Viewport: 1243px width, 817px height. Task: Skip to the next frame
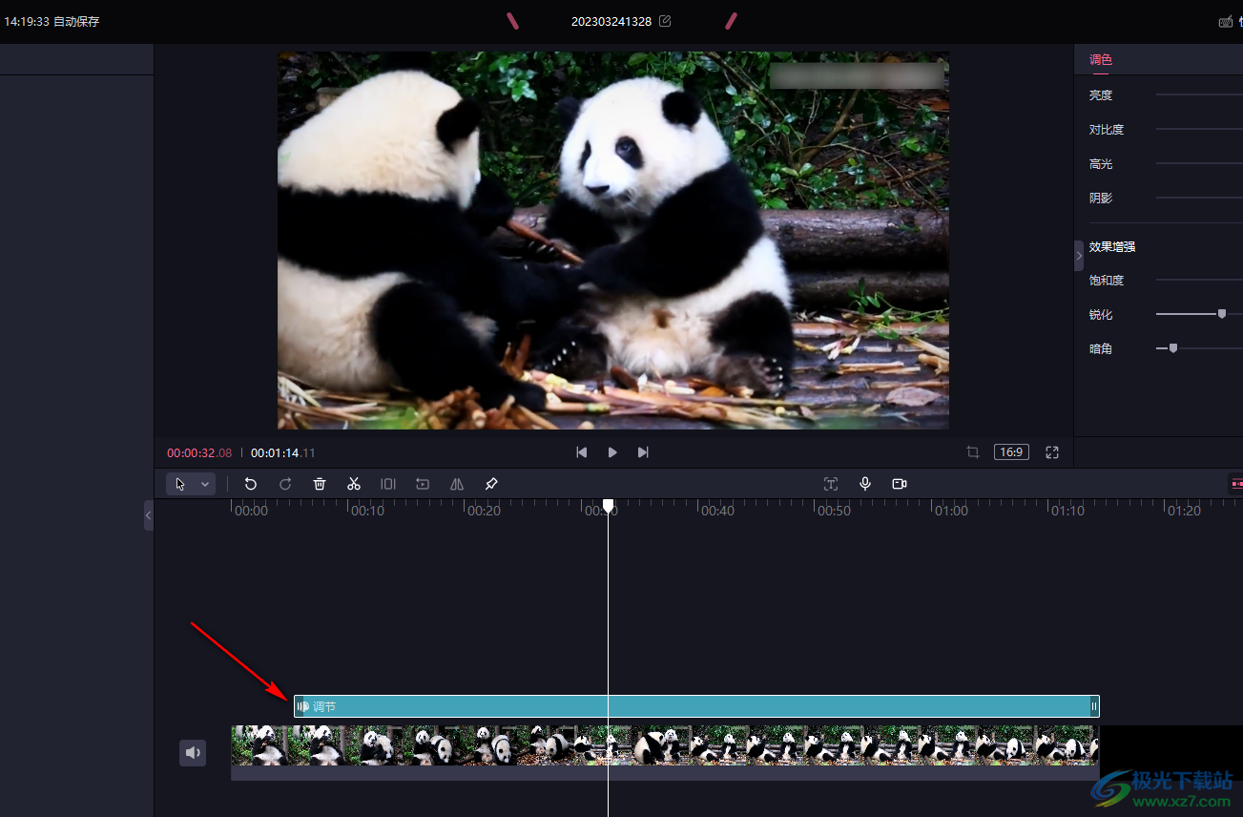pos(643,452)
